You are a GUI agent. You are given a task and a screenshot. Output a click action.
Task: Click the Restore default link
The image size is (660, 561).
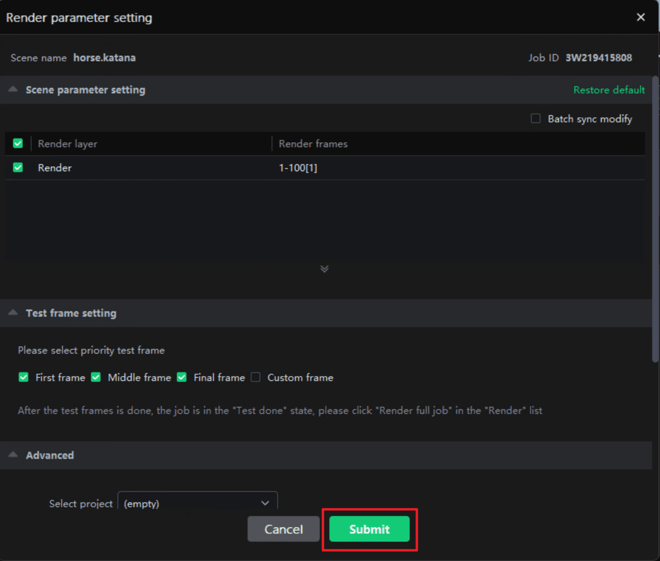(x=609, y=90)
